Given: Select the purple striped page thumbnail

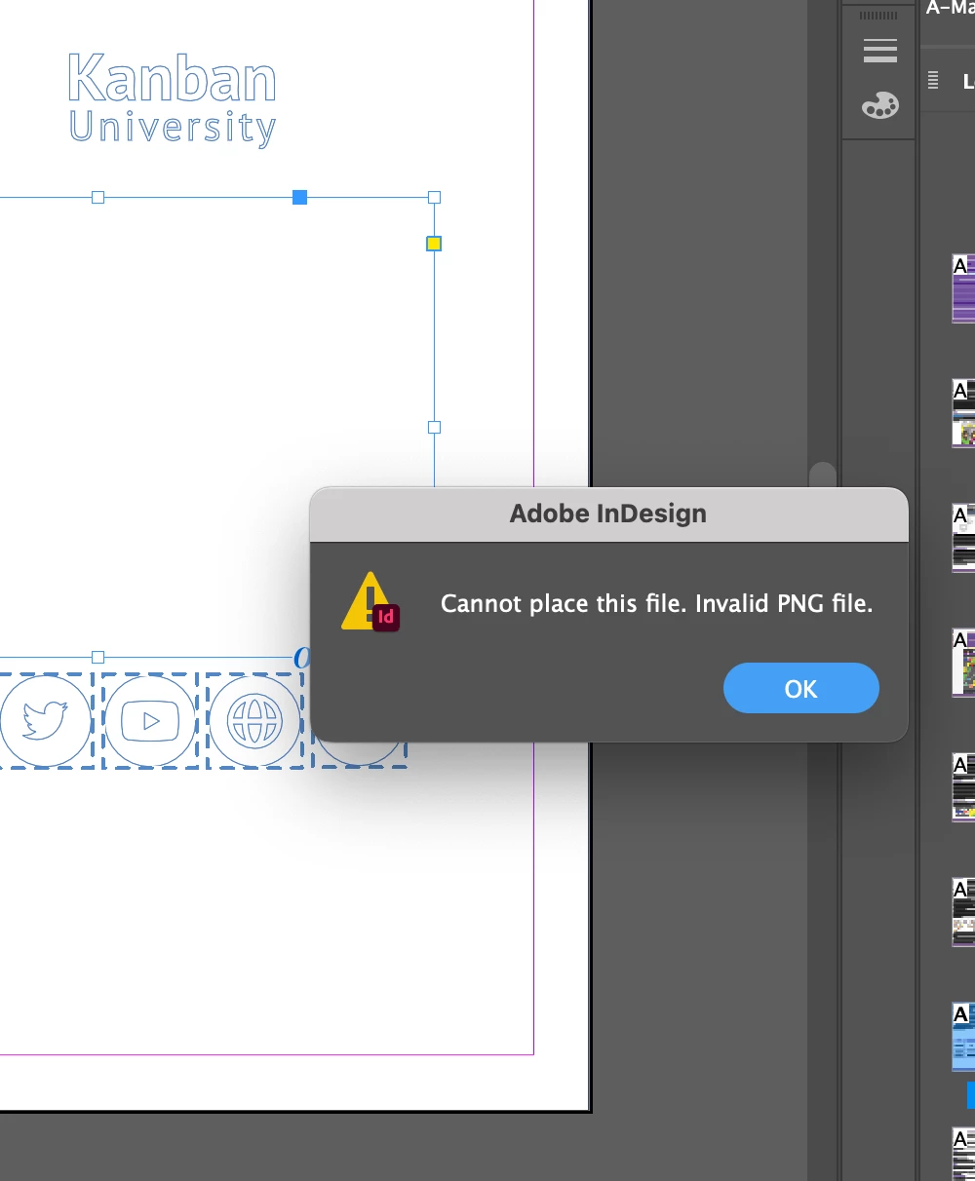Looking at the screenshot, I should (963, 288).
